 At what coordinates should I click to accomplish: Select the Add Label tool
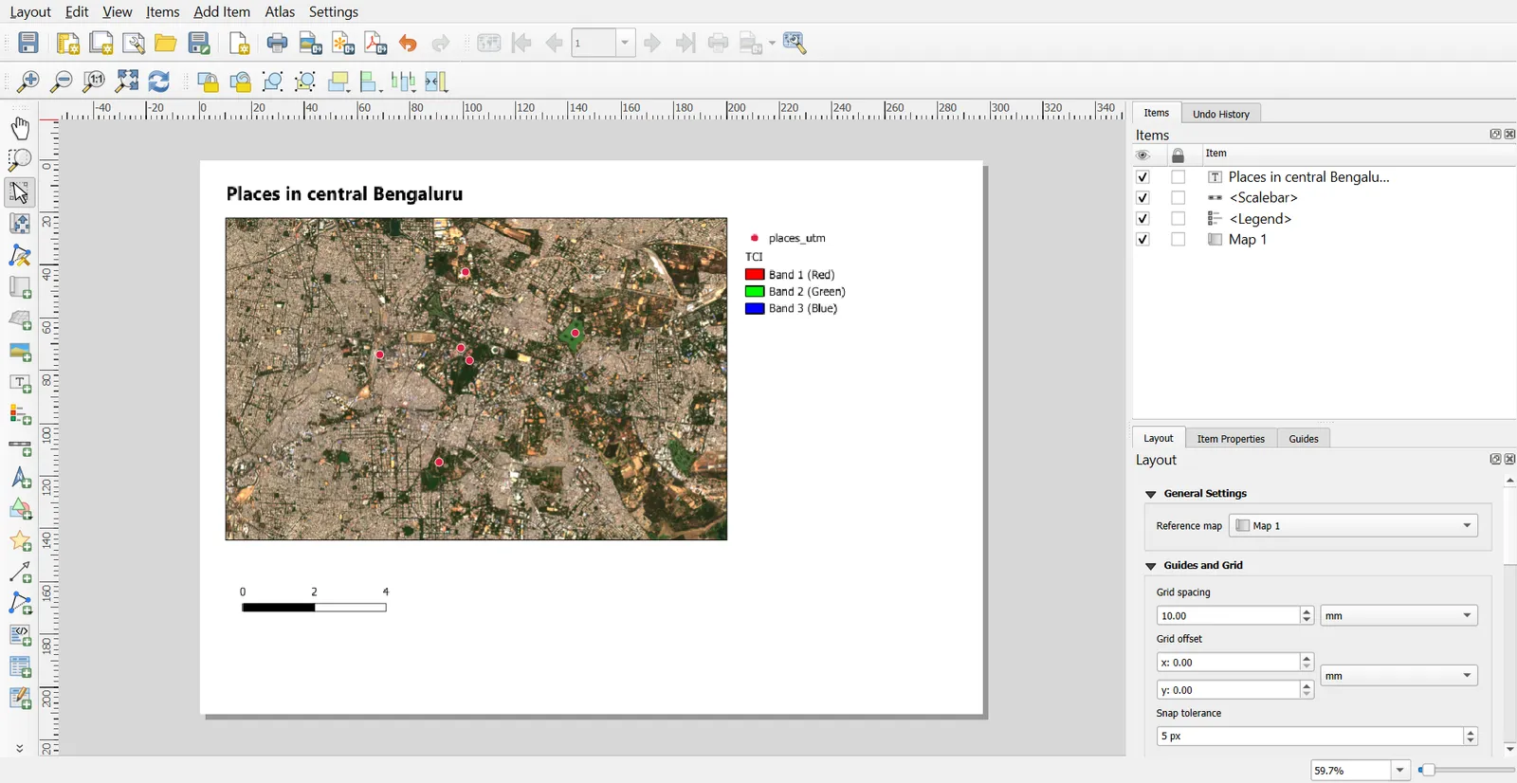tap(20, 383)
